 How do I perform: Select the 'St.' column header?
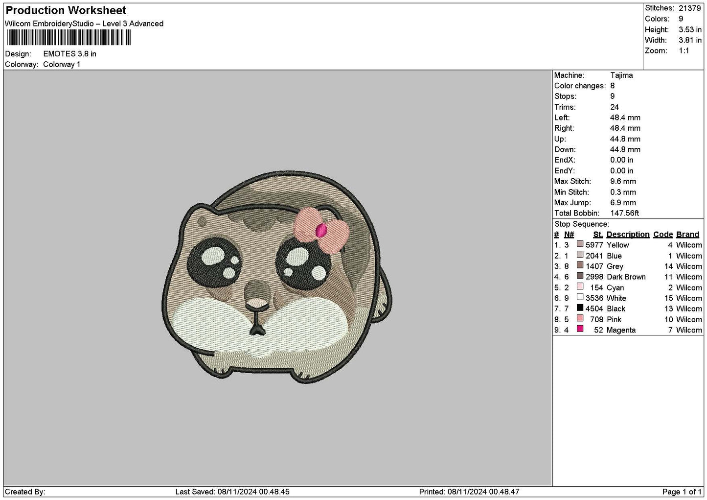pyautogui.click(x=598, y=235)
